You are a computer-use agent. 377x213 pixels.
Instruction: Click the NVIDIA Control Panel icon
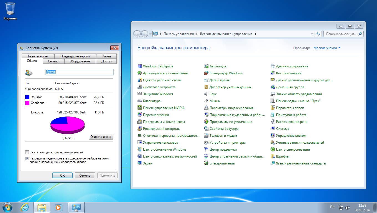pyautogui.click(x=140, y=108)
